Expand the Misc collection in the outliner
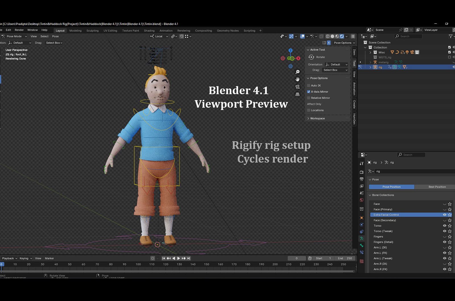This screenshot has width=455, height=301. click(x=370, y=53)
